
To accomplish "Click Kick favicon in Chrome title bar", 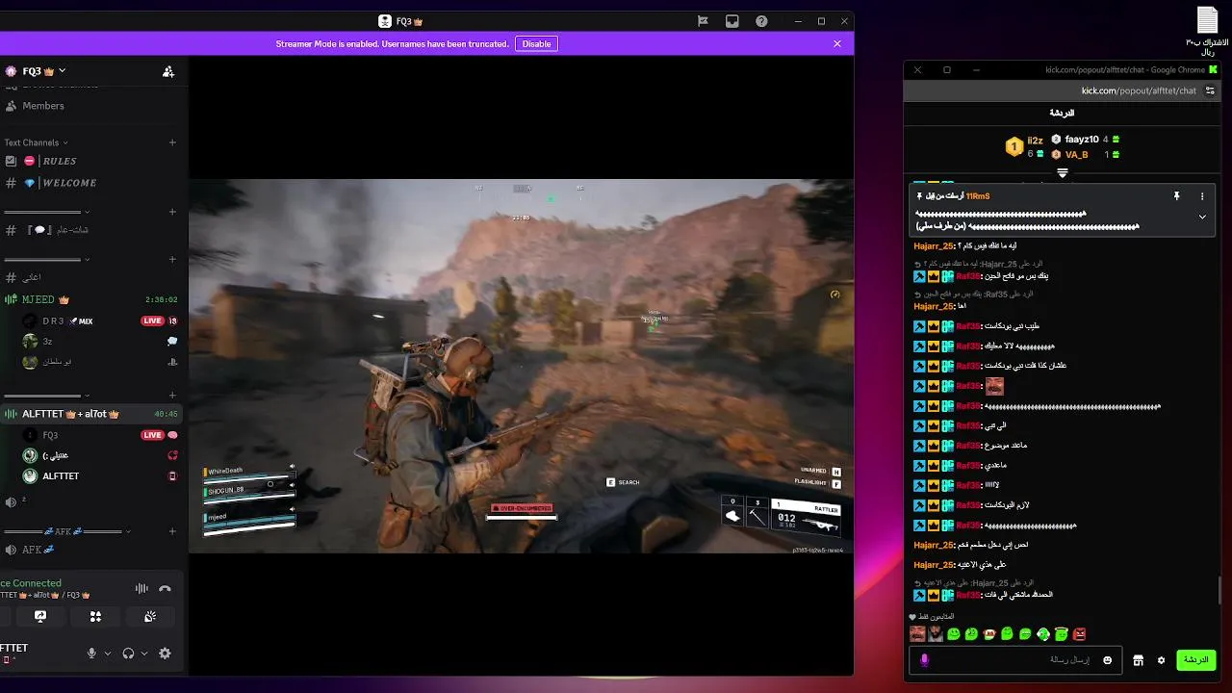I will [x=1214, y=69].
